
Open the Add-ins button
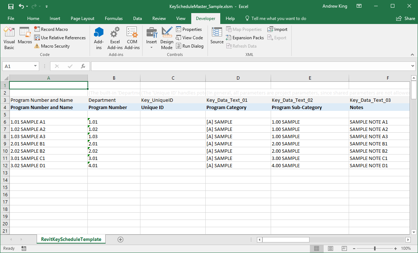[x=99, y=38]
